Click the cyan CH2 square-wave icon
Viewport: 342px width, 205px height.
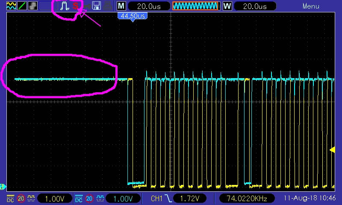(100, 199)
